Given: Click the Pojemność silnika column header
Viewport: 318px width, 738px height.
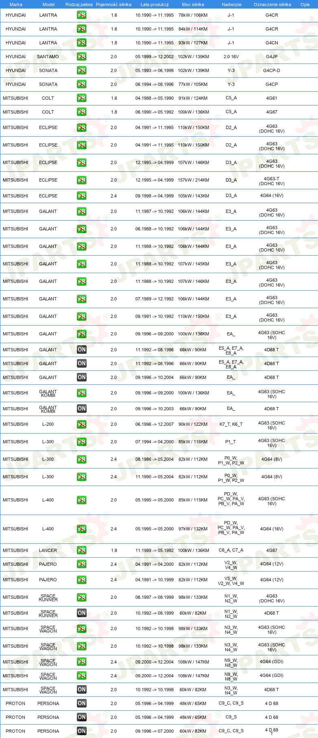Looking at the screenshot, I should [x=113, y=4].
